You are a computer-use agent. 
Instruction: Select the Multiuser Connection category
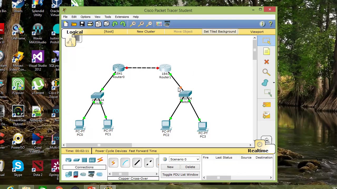click(x=99, y=174)
